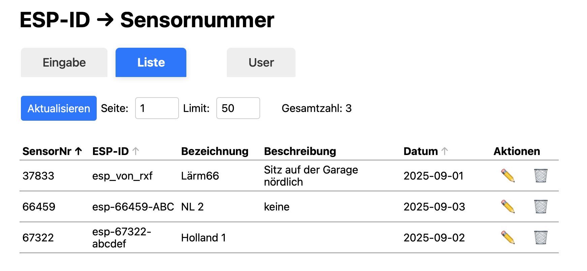Open the User tab
587x271 pixels.
pyautogui.click(x=261, y=63)
